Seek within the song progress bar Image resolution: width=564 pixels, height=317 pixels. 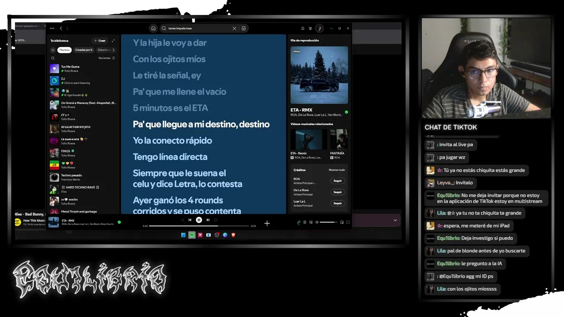[199, 226]
